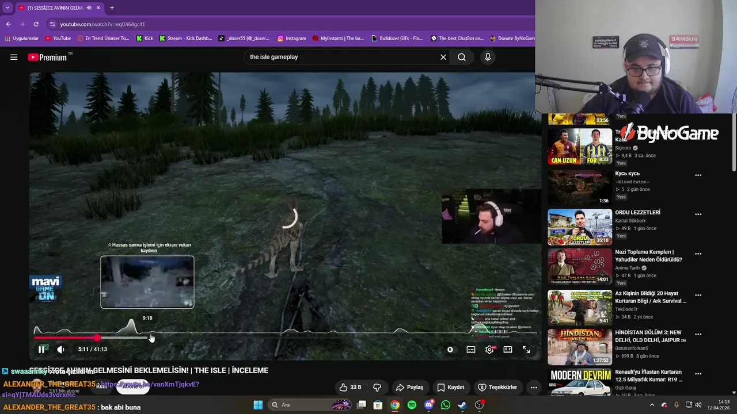Open the Uygulamalar apps bookmark

[x=21, y=39]
